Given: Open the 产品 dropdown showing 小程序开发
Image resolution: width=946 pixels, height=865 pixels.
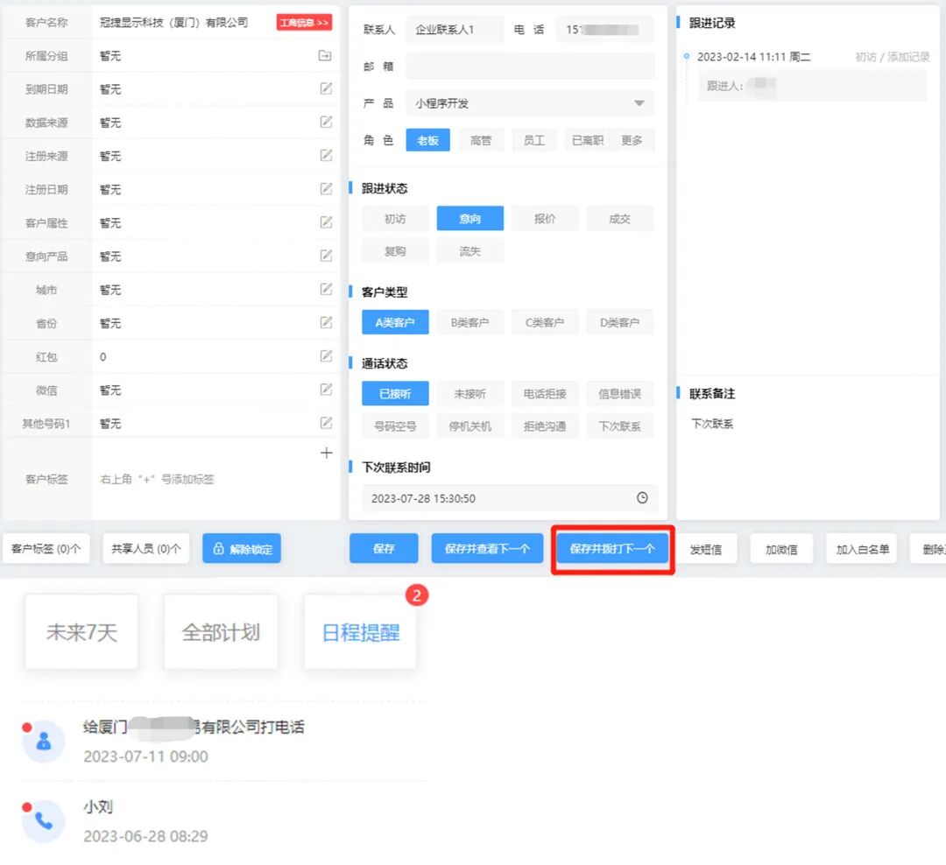Looking at the screenshot, I should pyautogui.click(x=529, y=103).
